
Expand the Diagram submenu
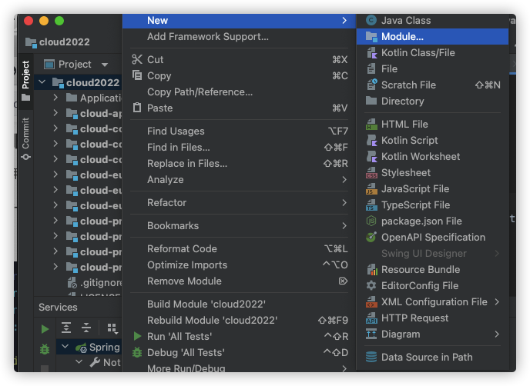click(x=497, y=334)
